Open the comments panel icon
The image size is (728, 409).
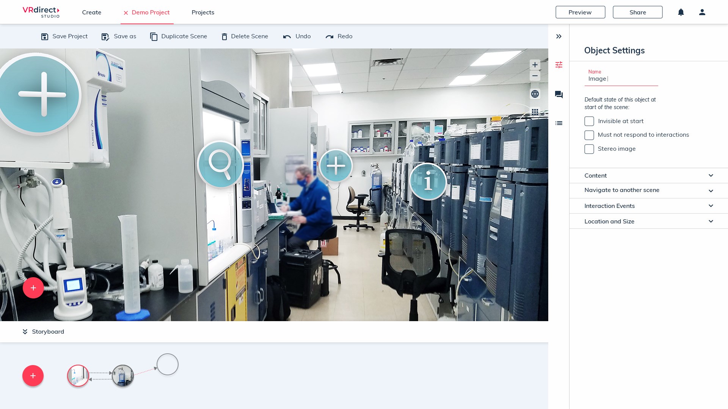click(x=559, y=94)
